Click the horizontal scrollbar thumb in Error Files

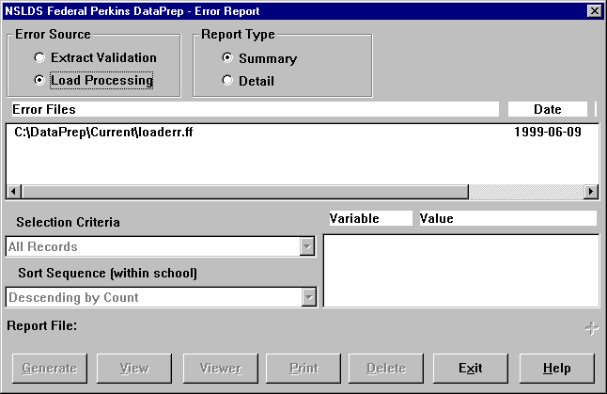245,192
